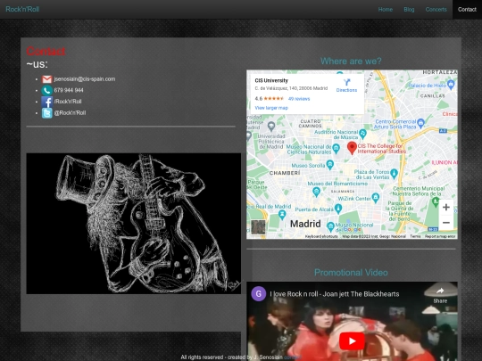Click Plaza de Toros de Las Ventas marker
The image size is (482, 361).
[394, 174]
